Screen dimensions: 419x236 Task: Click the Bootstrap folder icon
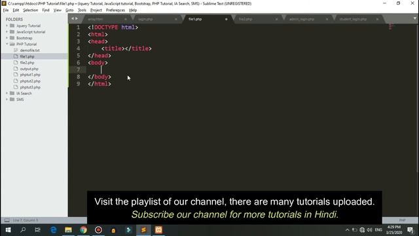tap(12, 38)
